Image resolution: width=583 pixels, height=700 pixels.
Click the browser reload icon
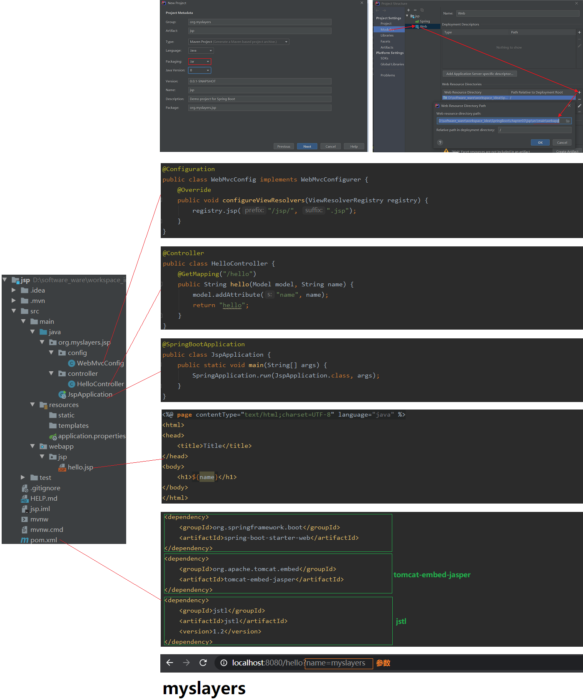coord(203,663)
